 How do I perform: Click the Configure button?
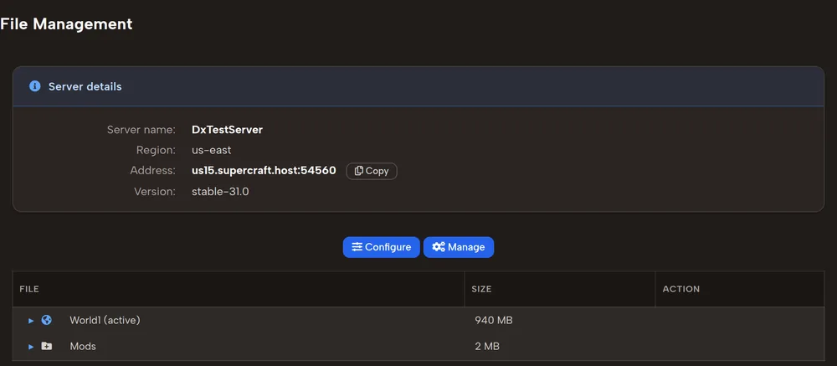[381, 247]
